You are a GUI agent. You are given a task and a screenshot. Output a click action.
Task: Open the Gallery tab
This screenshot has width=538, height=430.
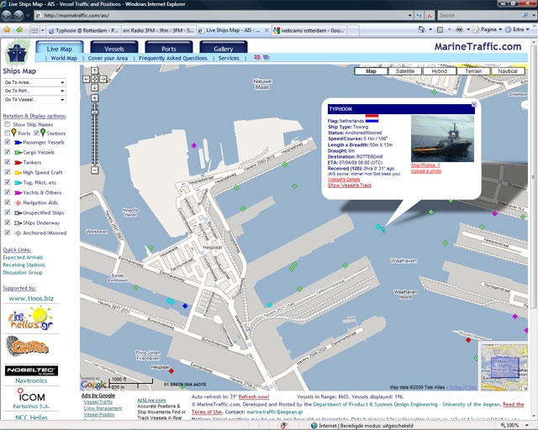224,49
